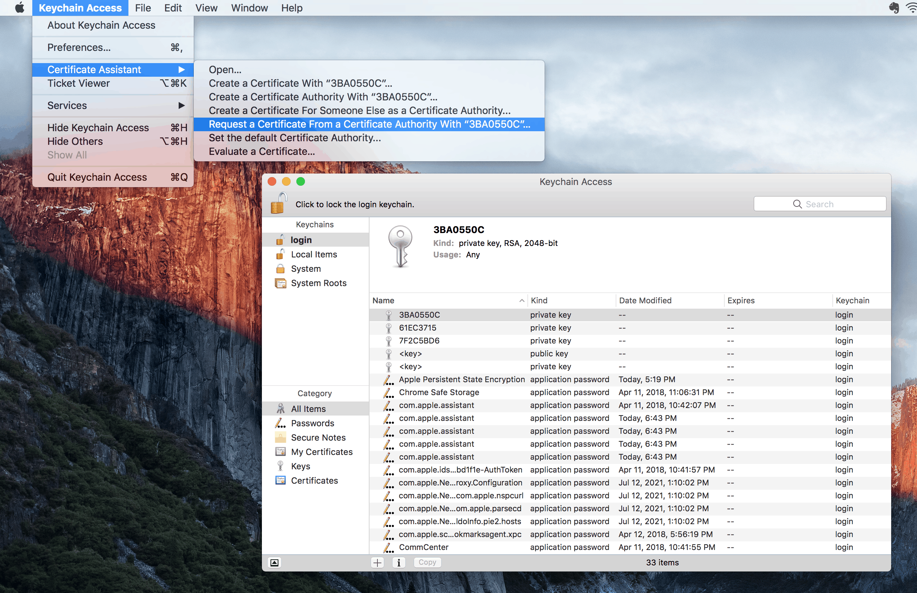Screen dimensions: 917x593
Task: Choose Create a Certificate With "3BA0550C"
Action: point(369,83)
